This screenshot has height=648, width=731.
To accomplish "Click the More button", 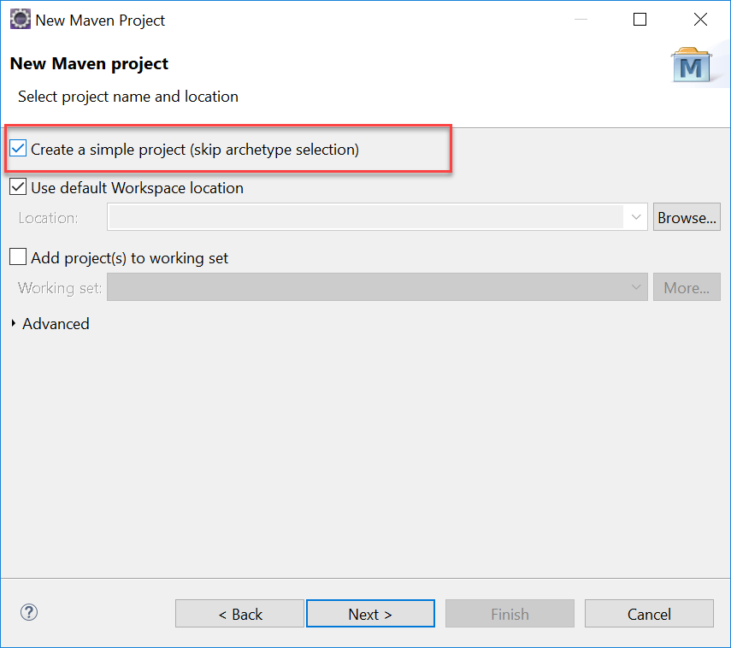I will coord(687,286).
